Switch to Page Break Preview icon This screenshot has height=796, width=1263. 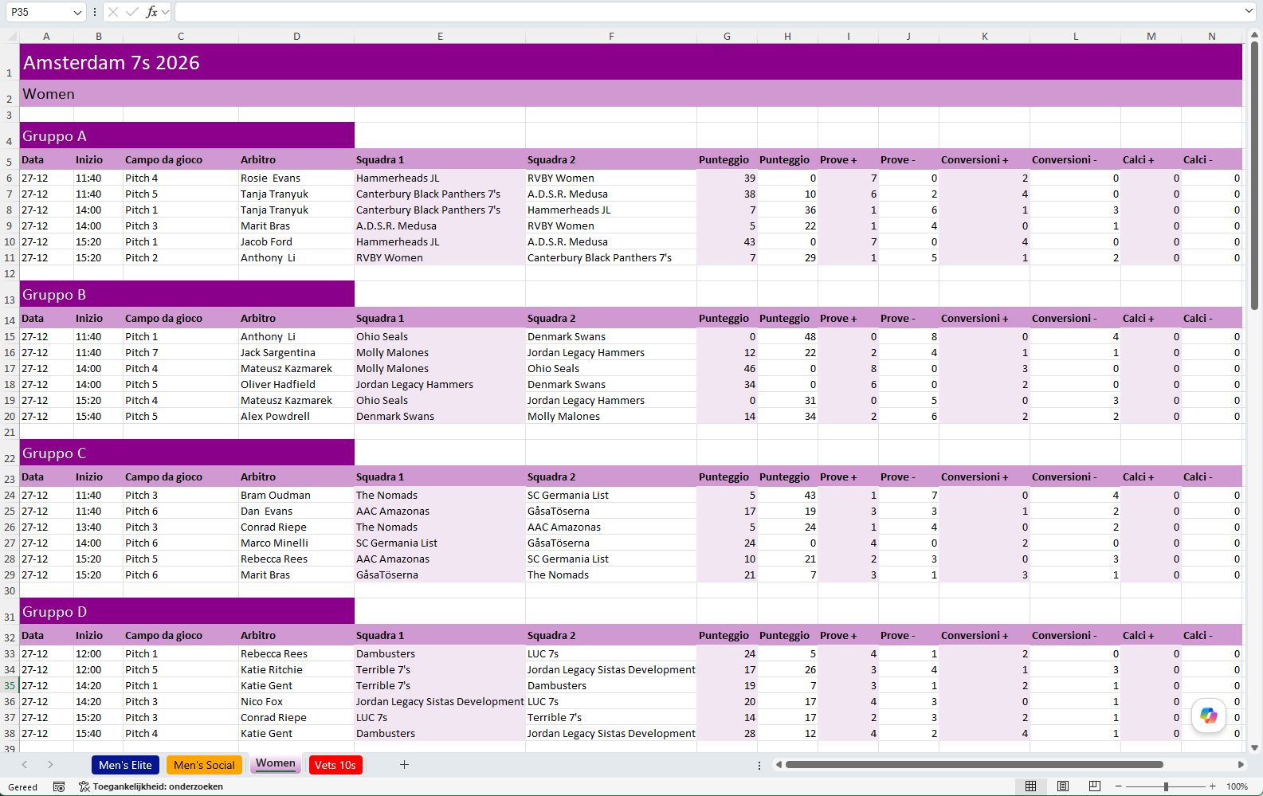click(x=1094, y=786)
